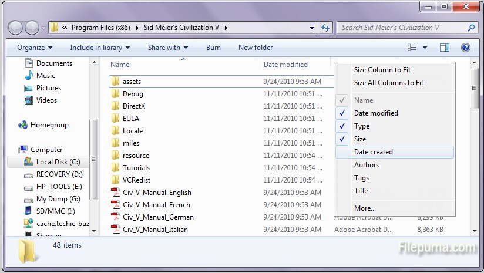This screenshot has height=273, width=484.
Task: Open the Civ_V_Manual_English PDF file
Action: (157, 193)
